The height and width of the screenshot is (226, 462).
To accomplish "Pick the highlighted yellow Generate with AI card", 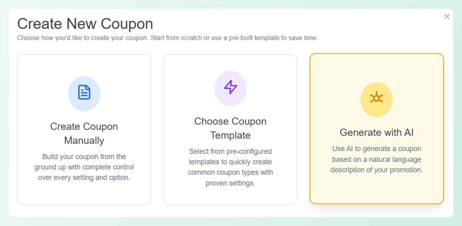I will pos(377,188).
